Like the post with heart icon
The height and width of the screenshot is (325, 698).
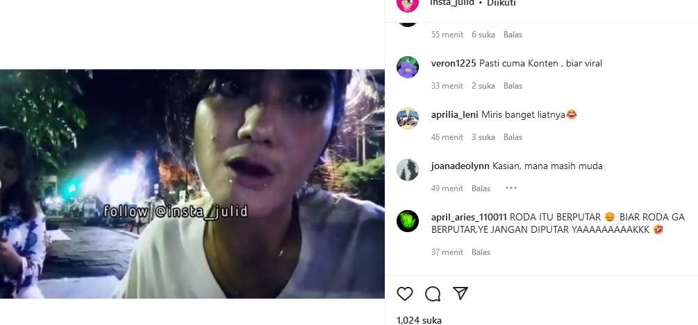coord(405,294)
